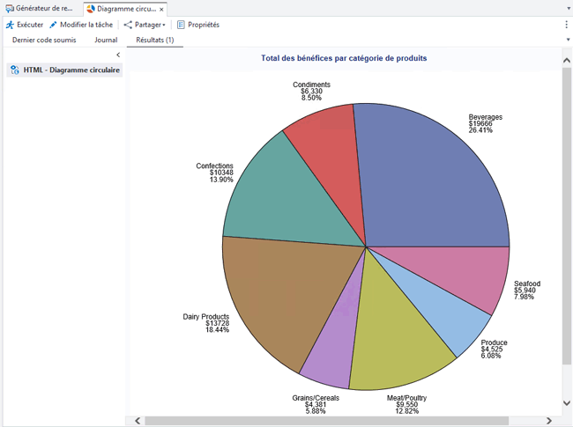This screenshot has height=427, width=573.
Task: Click the $19666 value text
Action: 480,124
